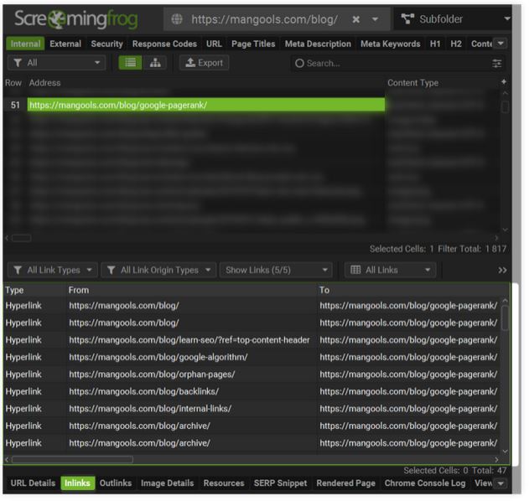Image resolution: width=529 pixels, height=501 pixels.
Task: Open the Outlinks tab
Action: [x=116, y=483]
